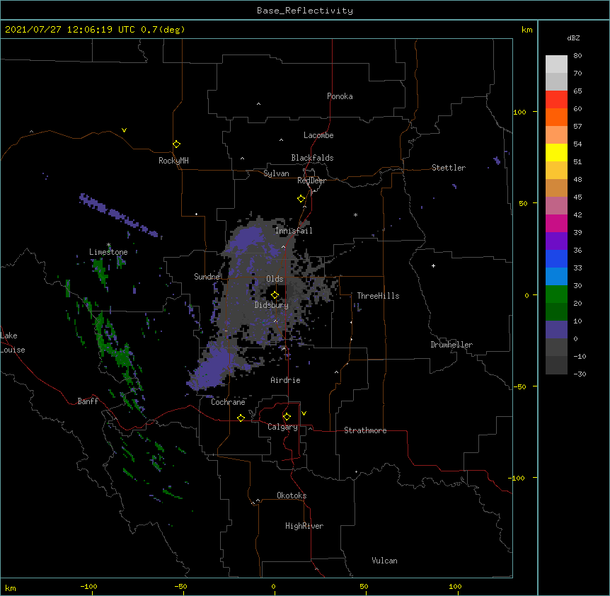Click the white dot marker east of RockyMH road
This screenshot has width=610, height=596.
click(x=197, y=214)
